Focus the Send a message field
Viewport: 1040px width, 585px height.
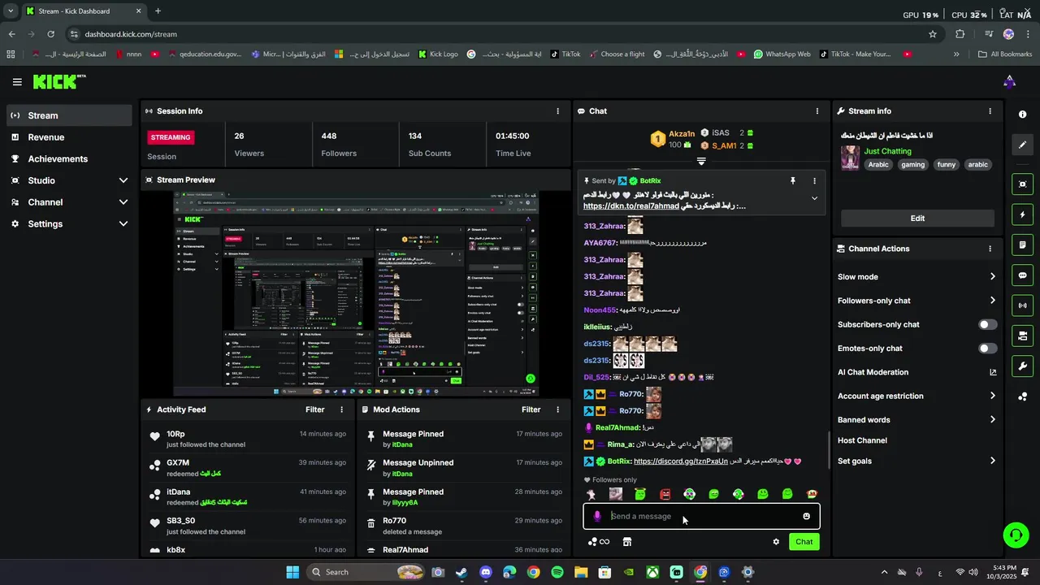(701, 516)
